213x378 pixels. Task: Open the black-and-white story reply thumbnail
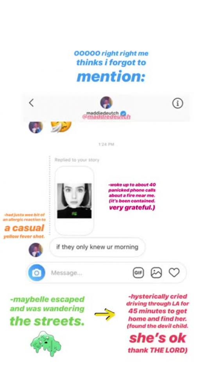74,201
